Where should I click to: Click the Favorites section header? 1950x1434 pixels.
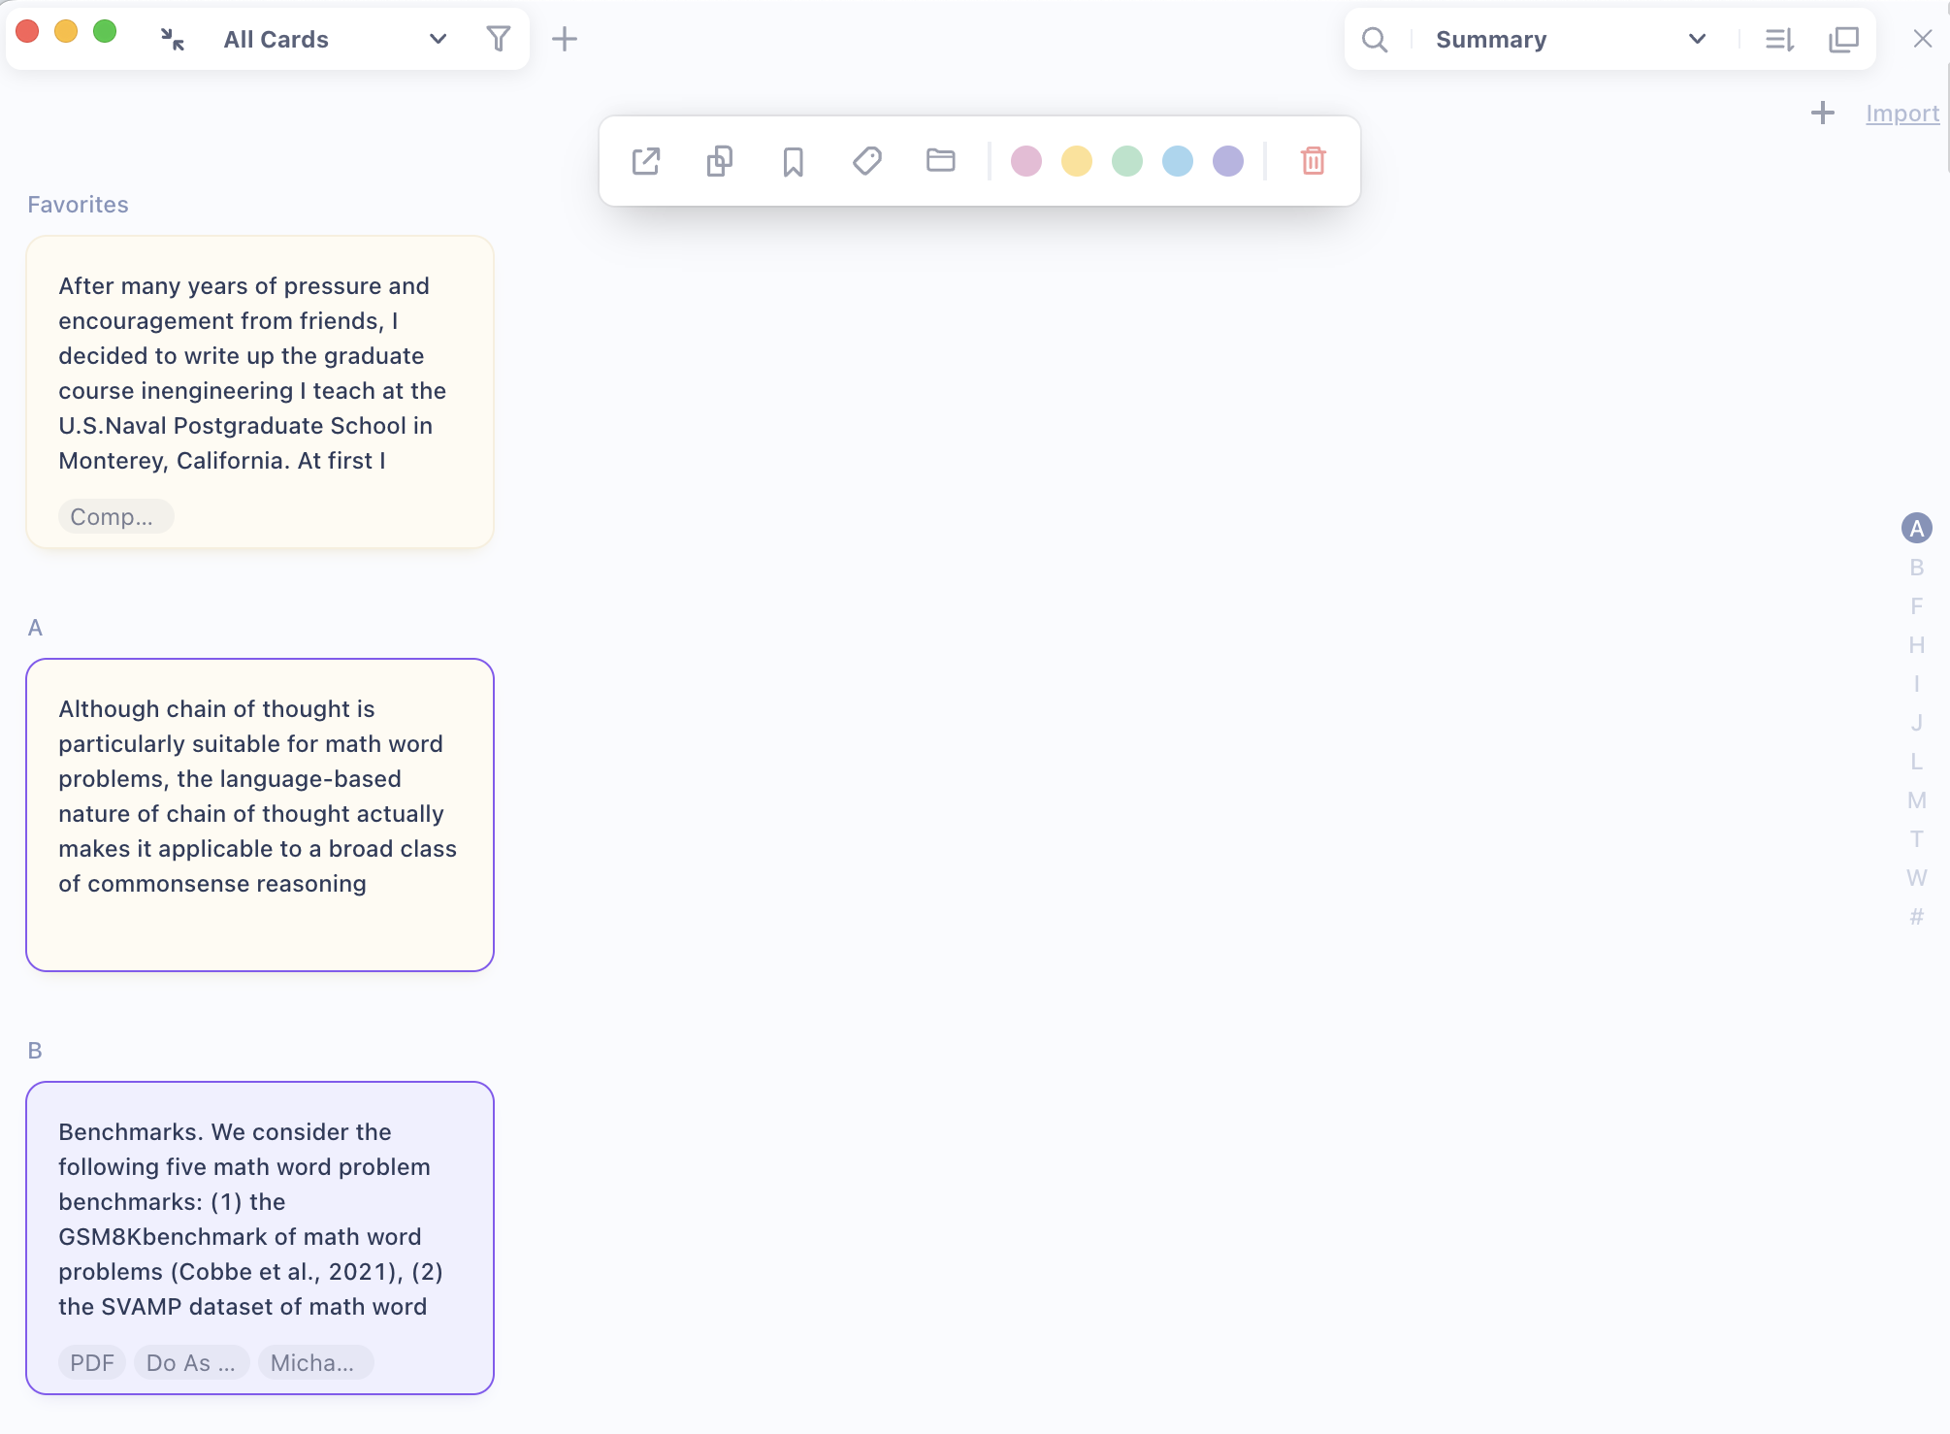(78, 205)
